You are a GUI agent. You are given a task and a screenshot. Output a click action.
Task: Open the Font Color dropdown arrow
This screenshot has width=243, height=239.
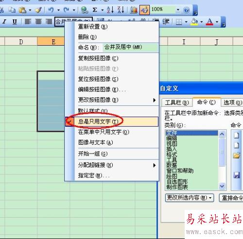coord(217,22)
